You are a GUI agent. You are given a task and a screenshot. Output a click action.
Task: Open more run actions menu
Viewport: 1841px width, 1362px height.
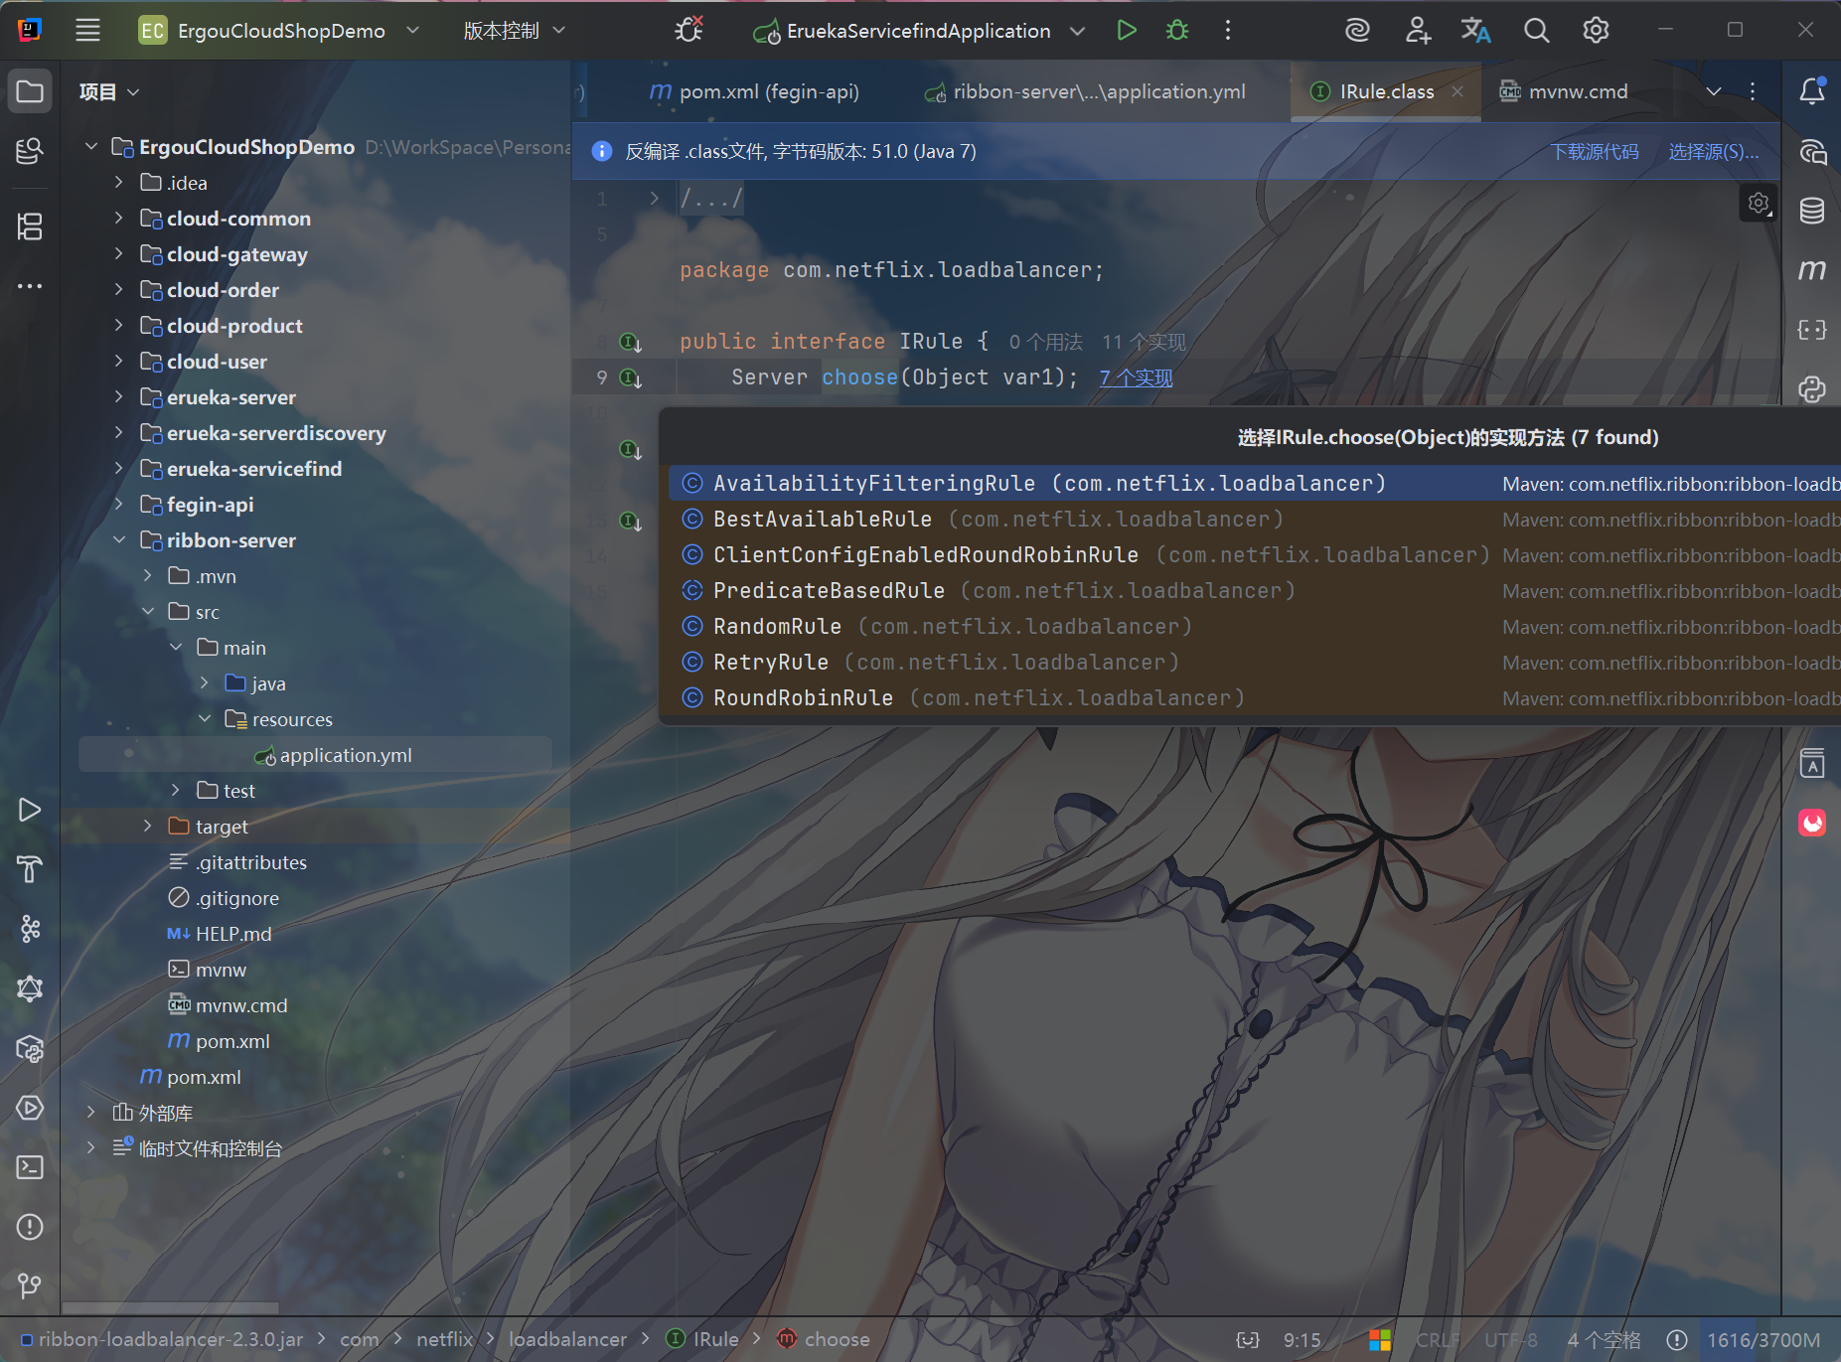pos(1228,31)
